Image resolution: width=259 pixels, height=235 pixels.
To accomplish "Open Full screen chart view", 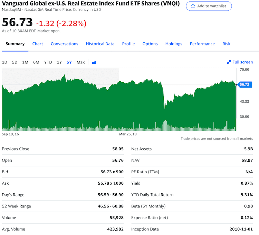I will (240, 62).
